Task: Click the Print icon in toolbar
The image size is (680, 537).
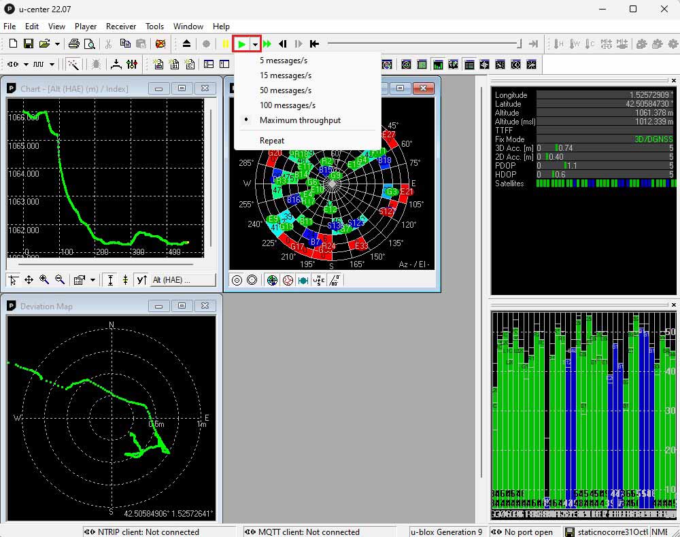Action: click(x=74, y=44)
